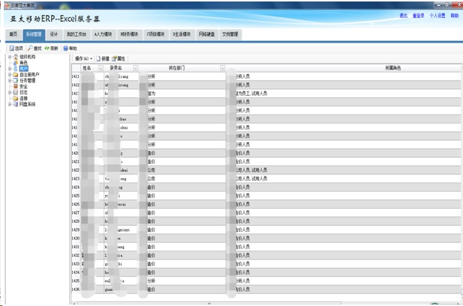Click the 退出 (Logout) link
This screenshot has width=463, height=306.
[404, 15]
